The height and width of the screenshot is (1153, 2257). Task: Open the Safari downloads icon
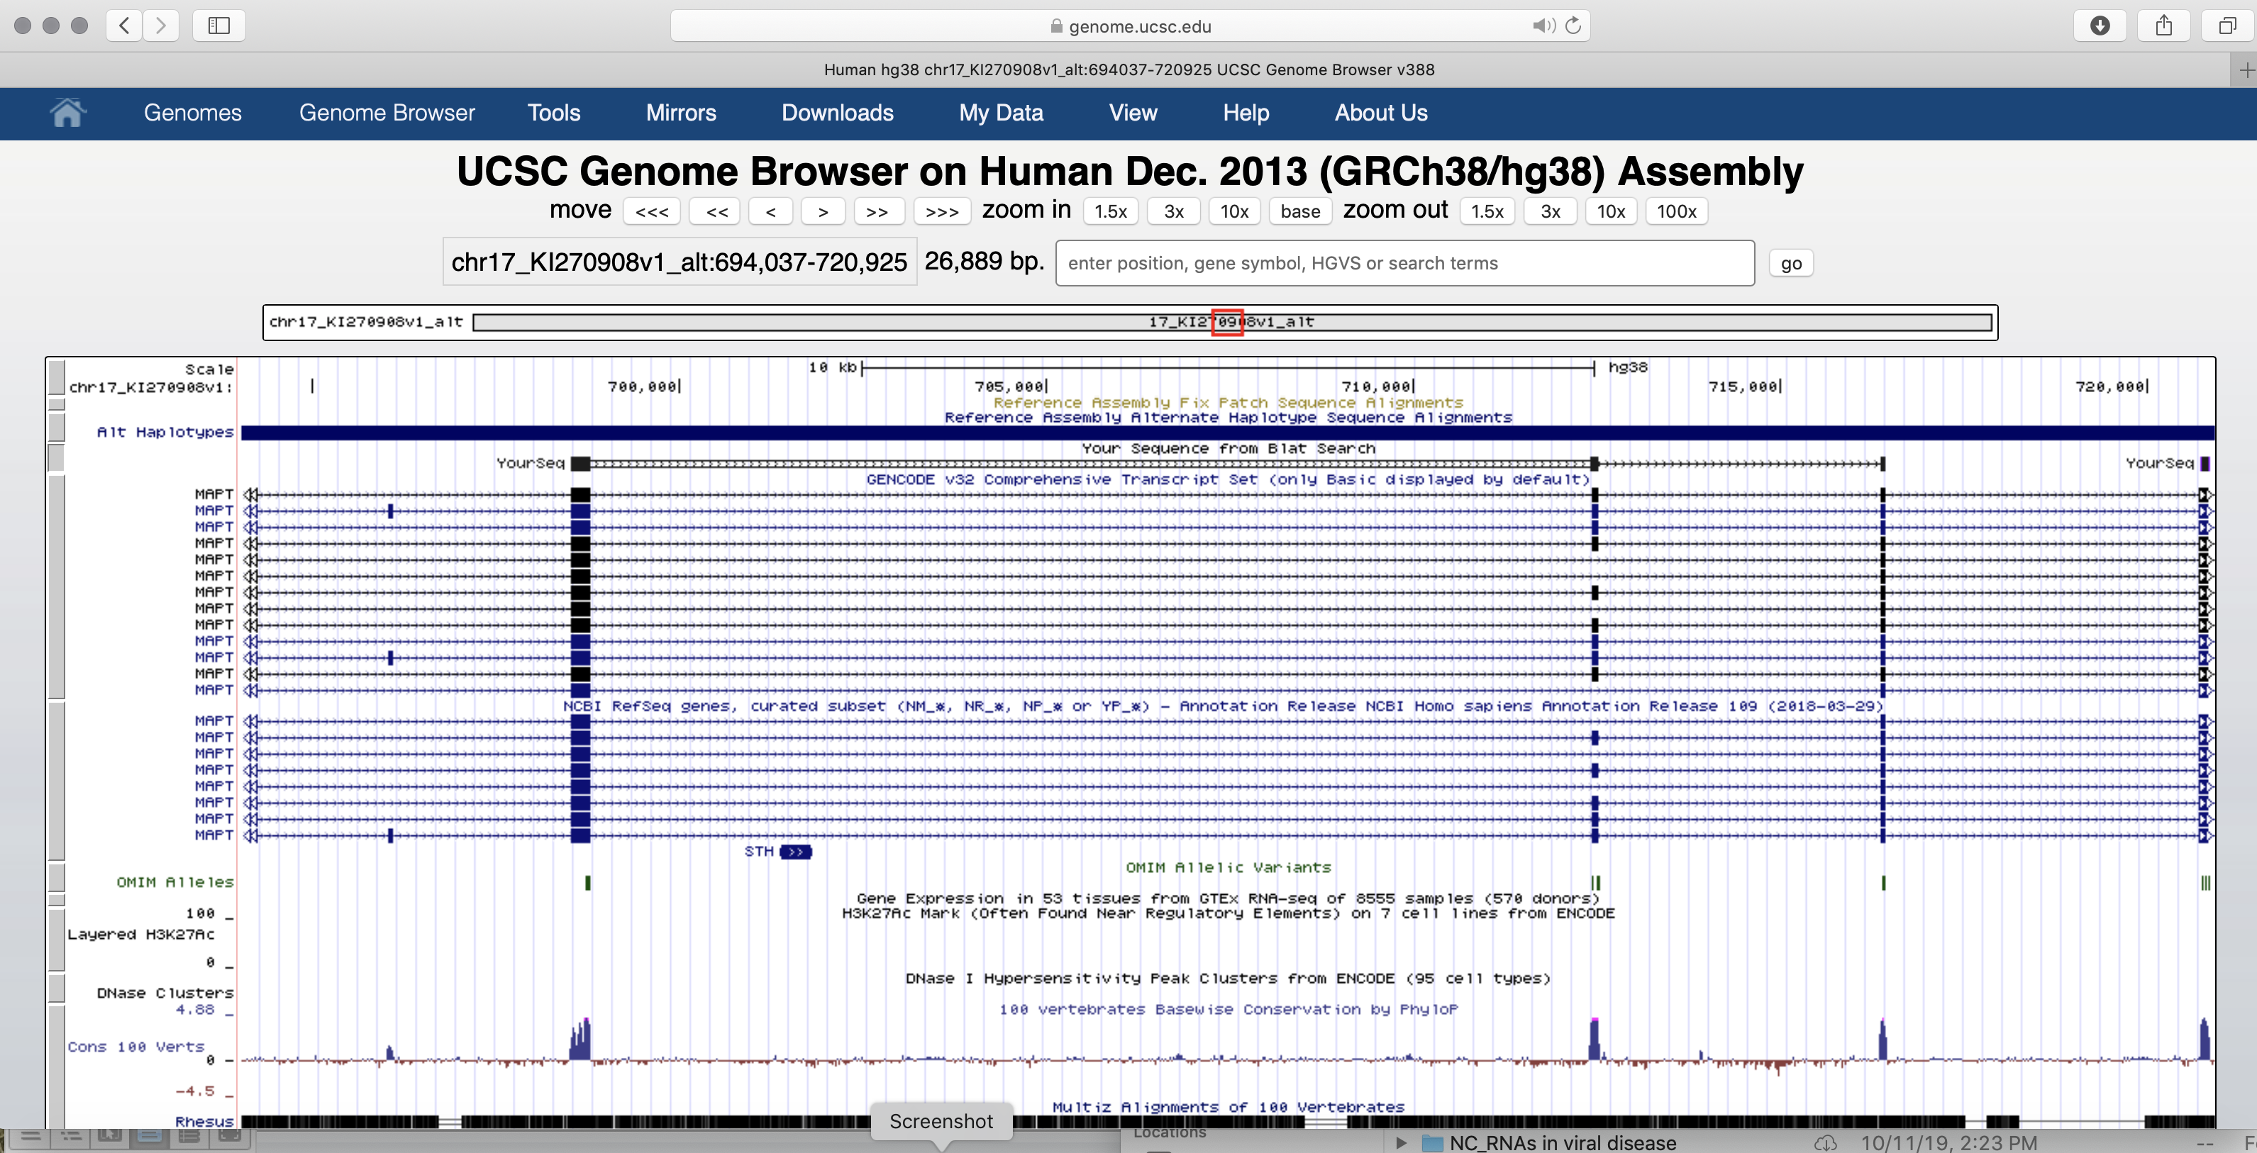[x=2100, y=26]
